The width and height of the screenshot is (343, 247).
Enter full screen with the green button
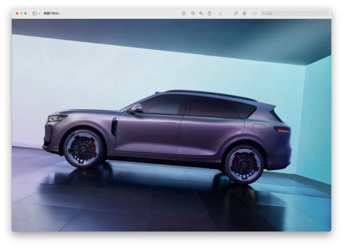coord(25,13)
